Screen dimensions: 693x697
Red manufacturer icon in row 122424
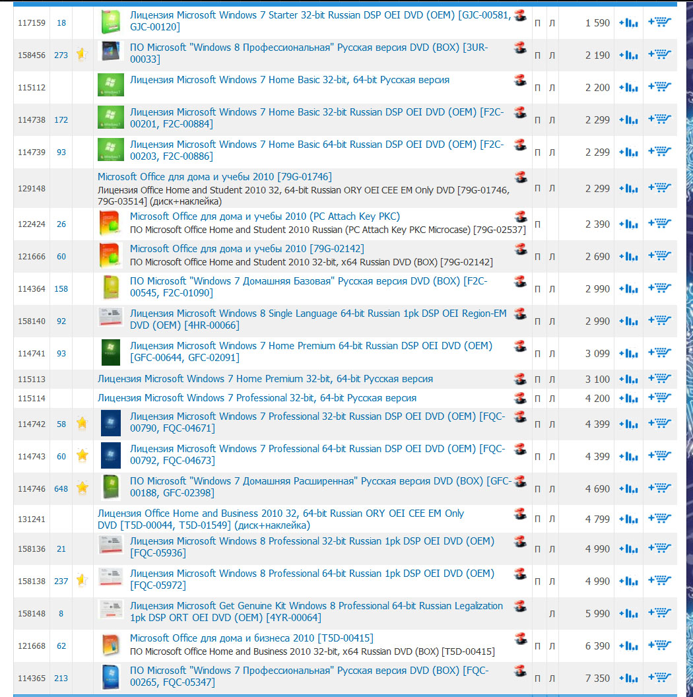point(520,217)
